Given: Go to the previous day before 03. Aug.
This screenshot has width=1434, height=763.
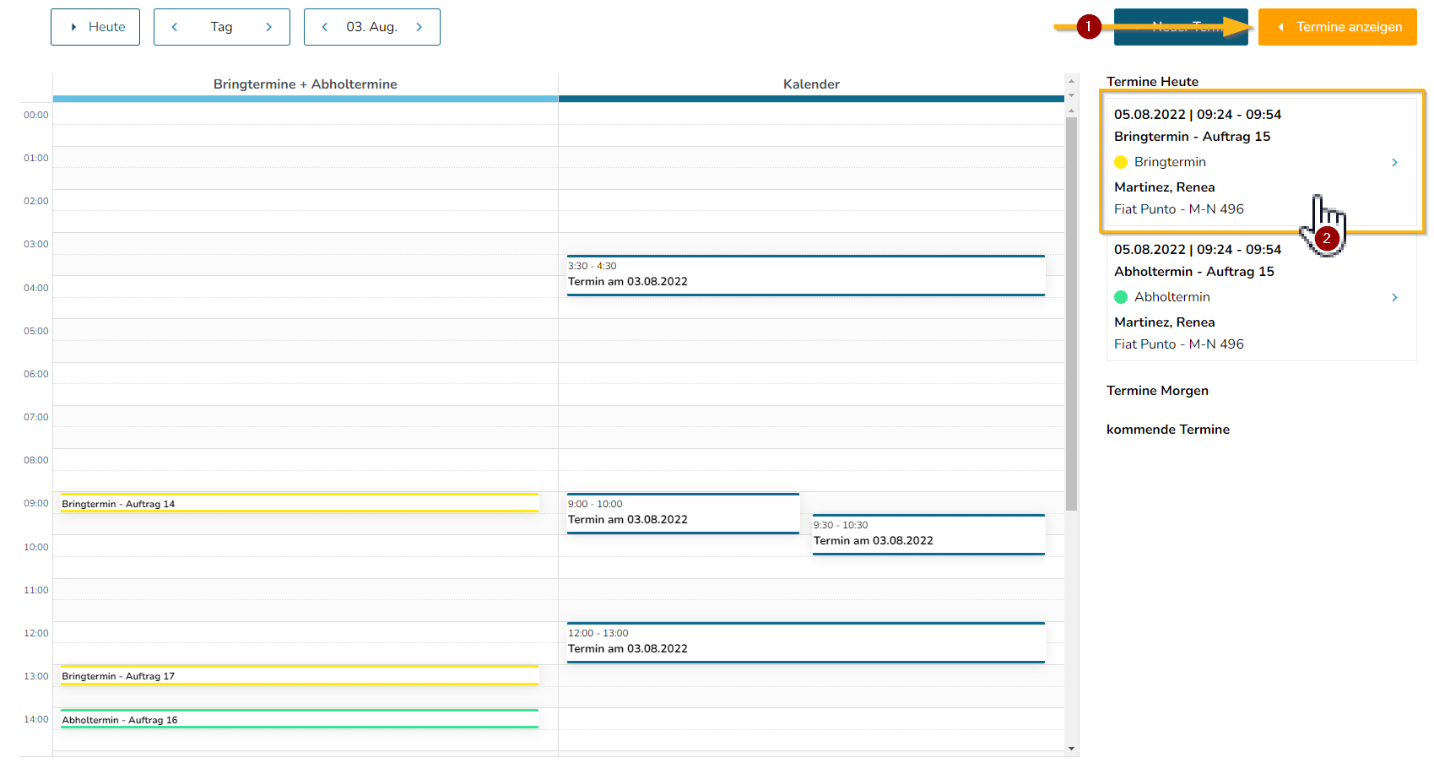Looking at the screenshot, I should click(x=325, y=27).
